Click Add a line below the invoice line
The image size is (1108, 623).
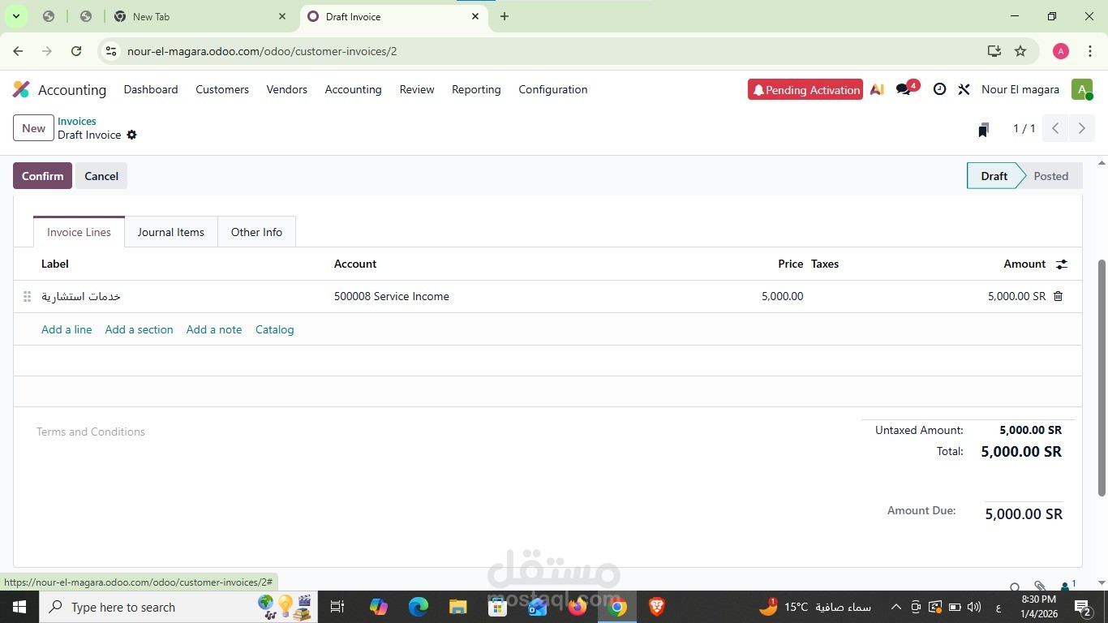click(65, 329)
